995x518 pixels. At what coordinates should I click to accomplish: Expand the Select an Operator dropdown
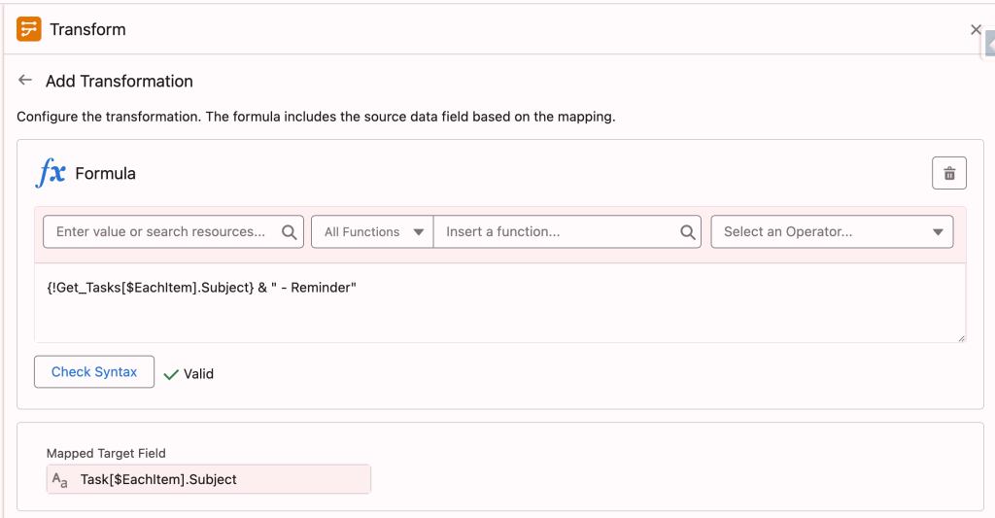[x=832, y=232]
